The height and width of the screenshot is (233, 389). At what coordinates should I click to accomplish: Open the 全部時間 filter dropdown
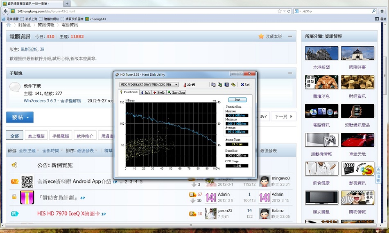pos(52,150)
